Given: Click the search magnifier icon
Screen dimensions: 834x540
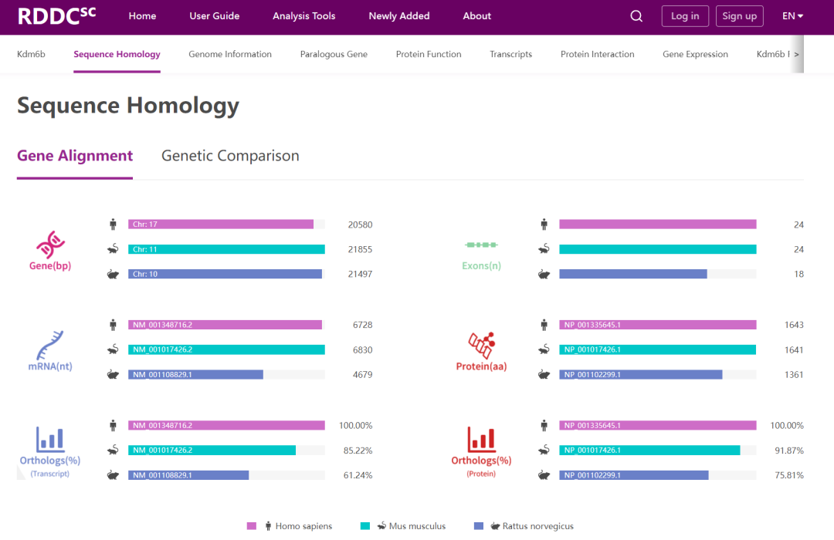Looking at the screenshot, I should (636, 16).
